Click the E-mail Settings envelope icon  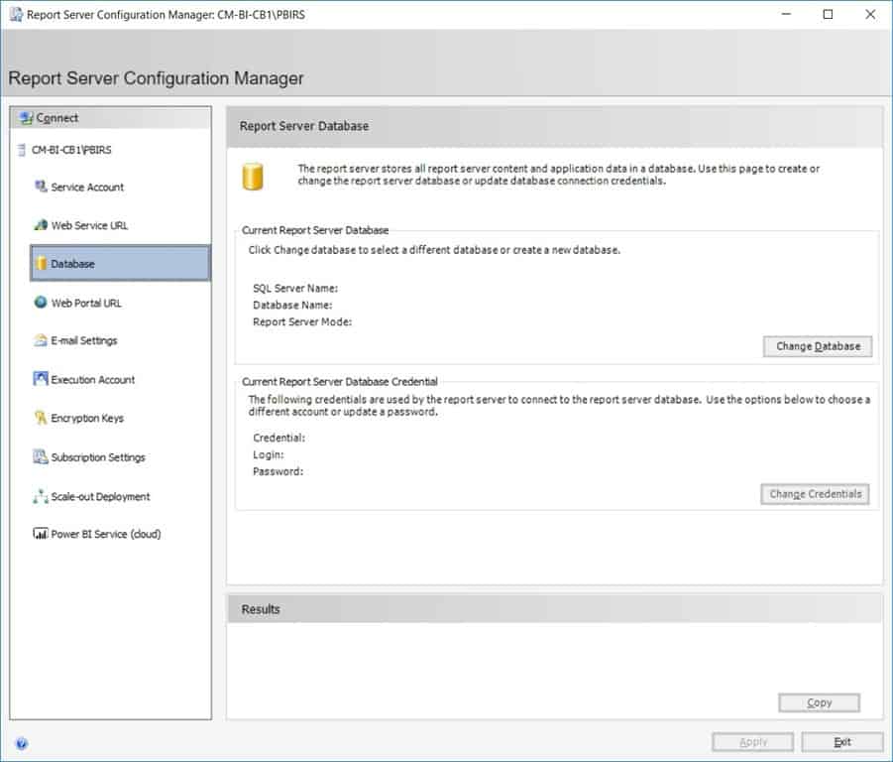point(41,340)
